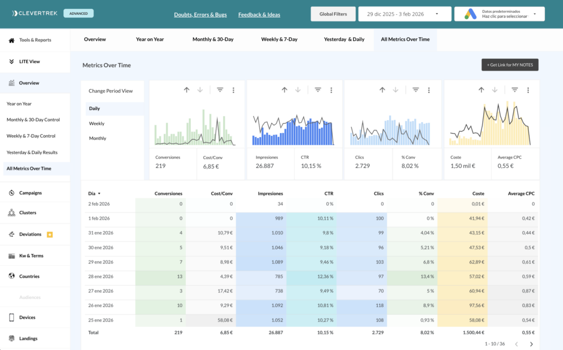563x350 pixels.
Task: Click the filter icon on Conversiones chart
Action: pos(220,90)
